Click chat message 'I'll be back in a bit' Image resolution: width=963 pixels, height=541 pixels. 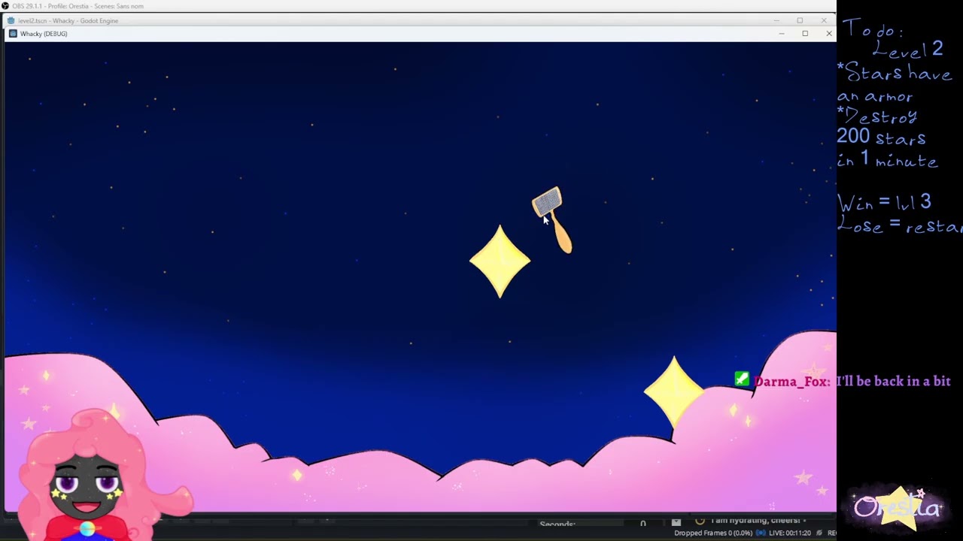(x=893, y=381)
